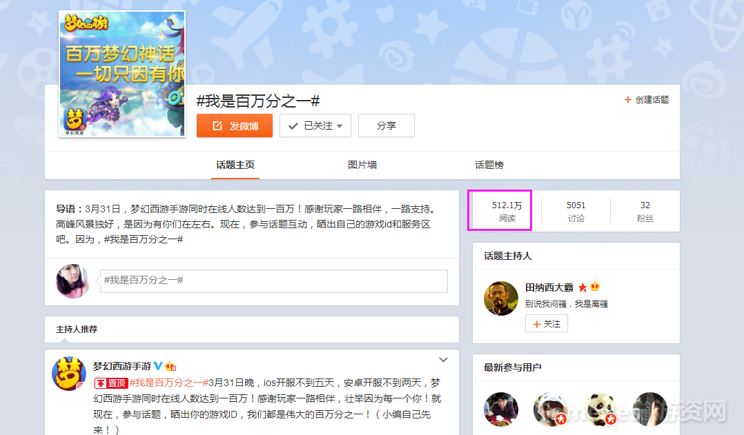Click the membership badge next to 梦幻西游手游
Screen dimensions: 744x435
pyautogui.click(x=171, y=366)
